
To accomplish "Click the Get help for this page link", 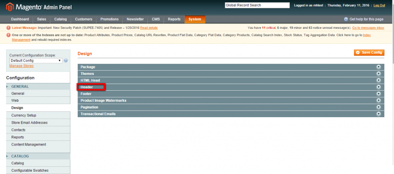I will [x=366, y=19].
